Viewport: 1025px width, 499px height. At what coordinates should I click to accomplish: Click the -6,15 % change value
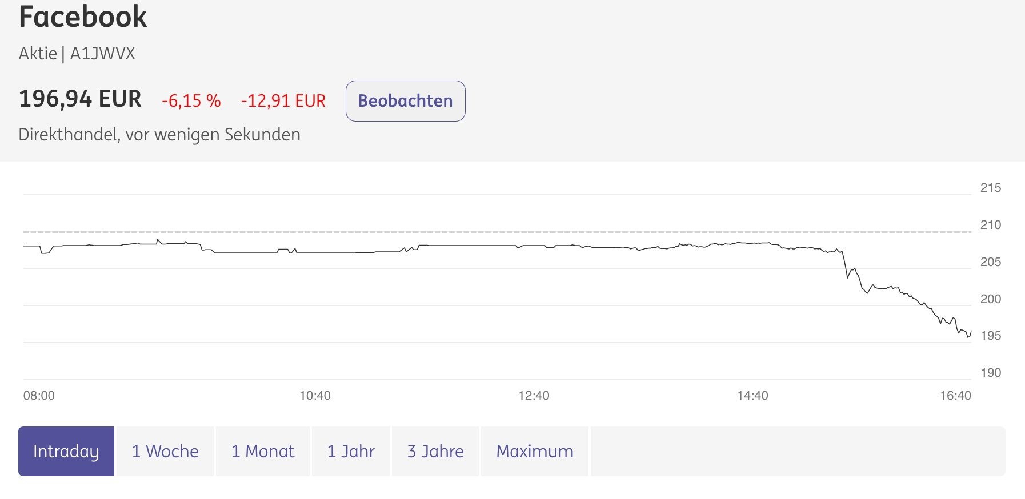(191, 101)
